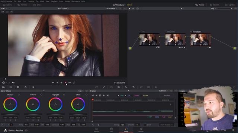238x133 pixels.
Task: Open the Edit menu
Action: pos(20,1)
